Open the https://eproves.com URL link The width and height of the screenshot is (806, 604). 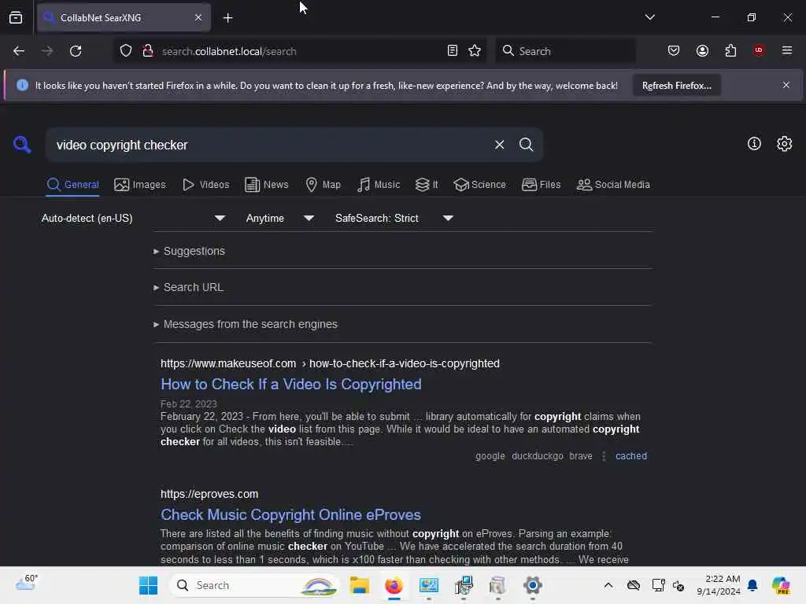209,494
